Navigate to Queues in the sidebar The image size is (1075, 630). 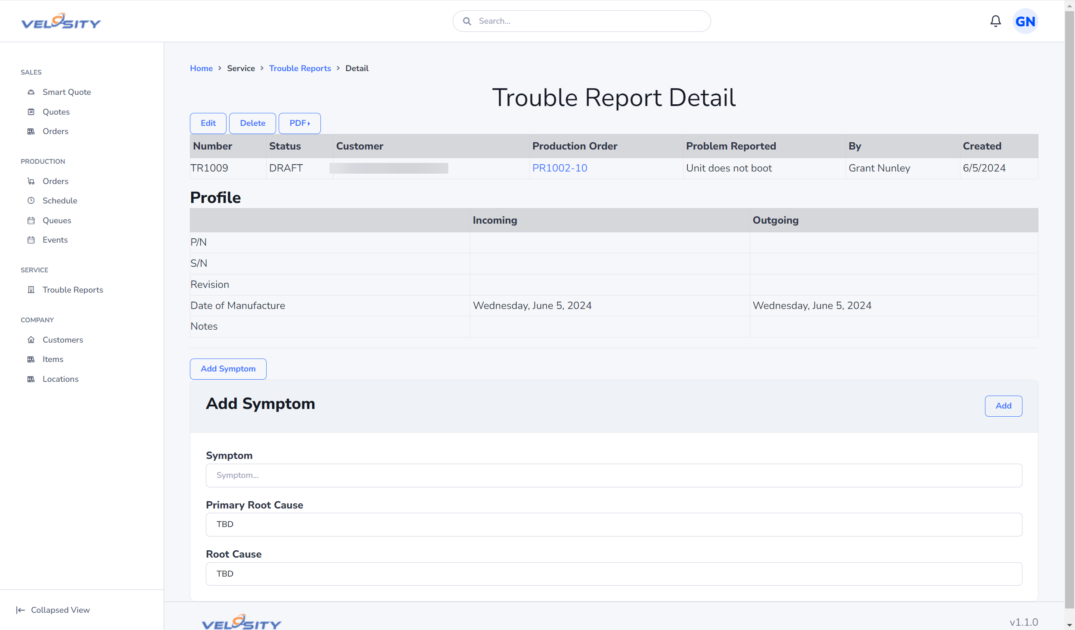57,221
